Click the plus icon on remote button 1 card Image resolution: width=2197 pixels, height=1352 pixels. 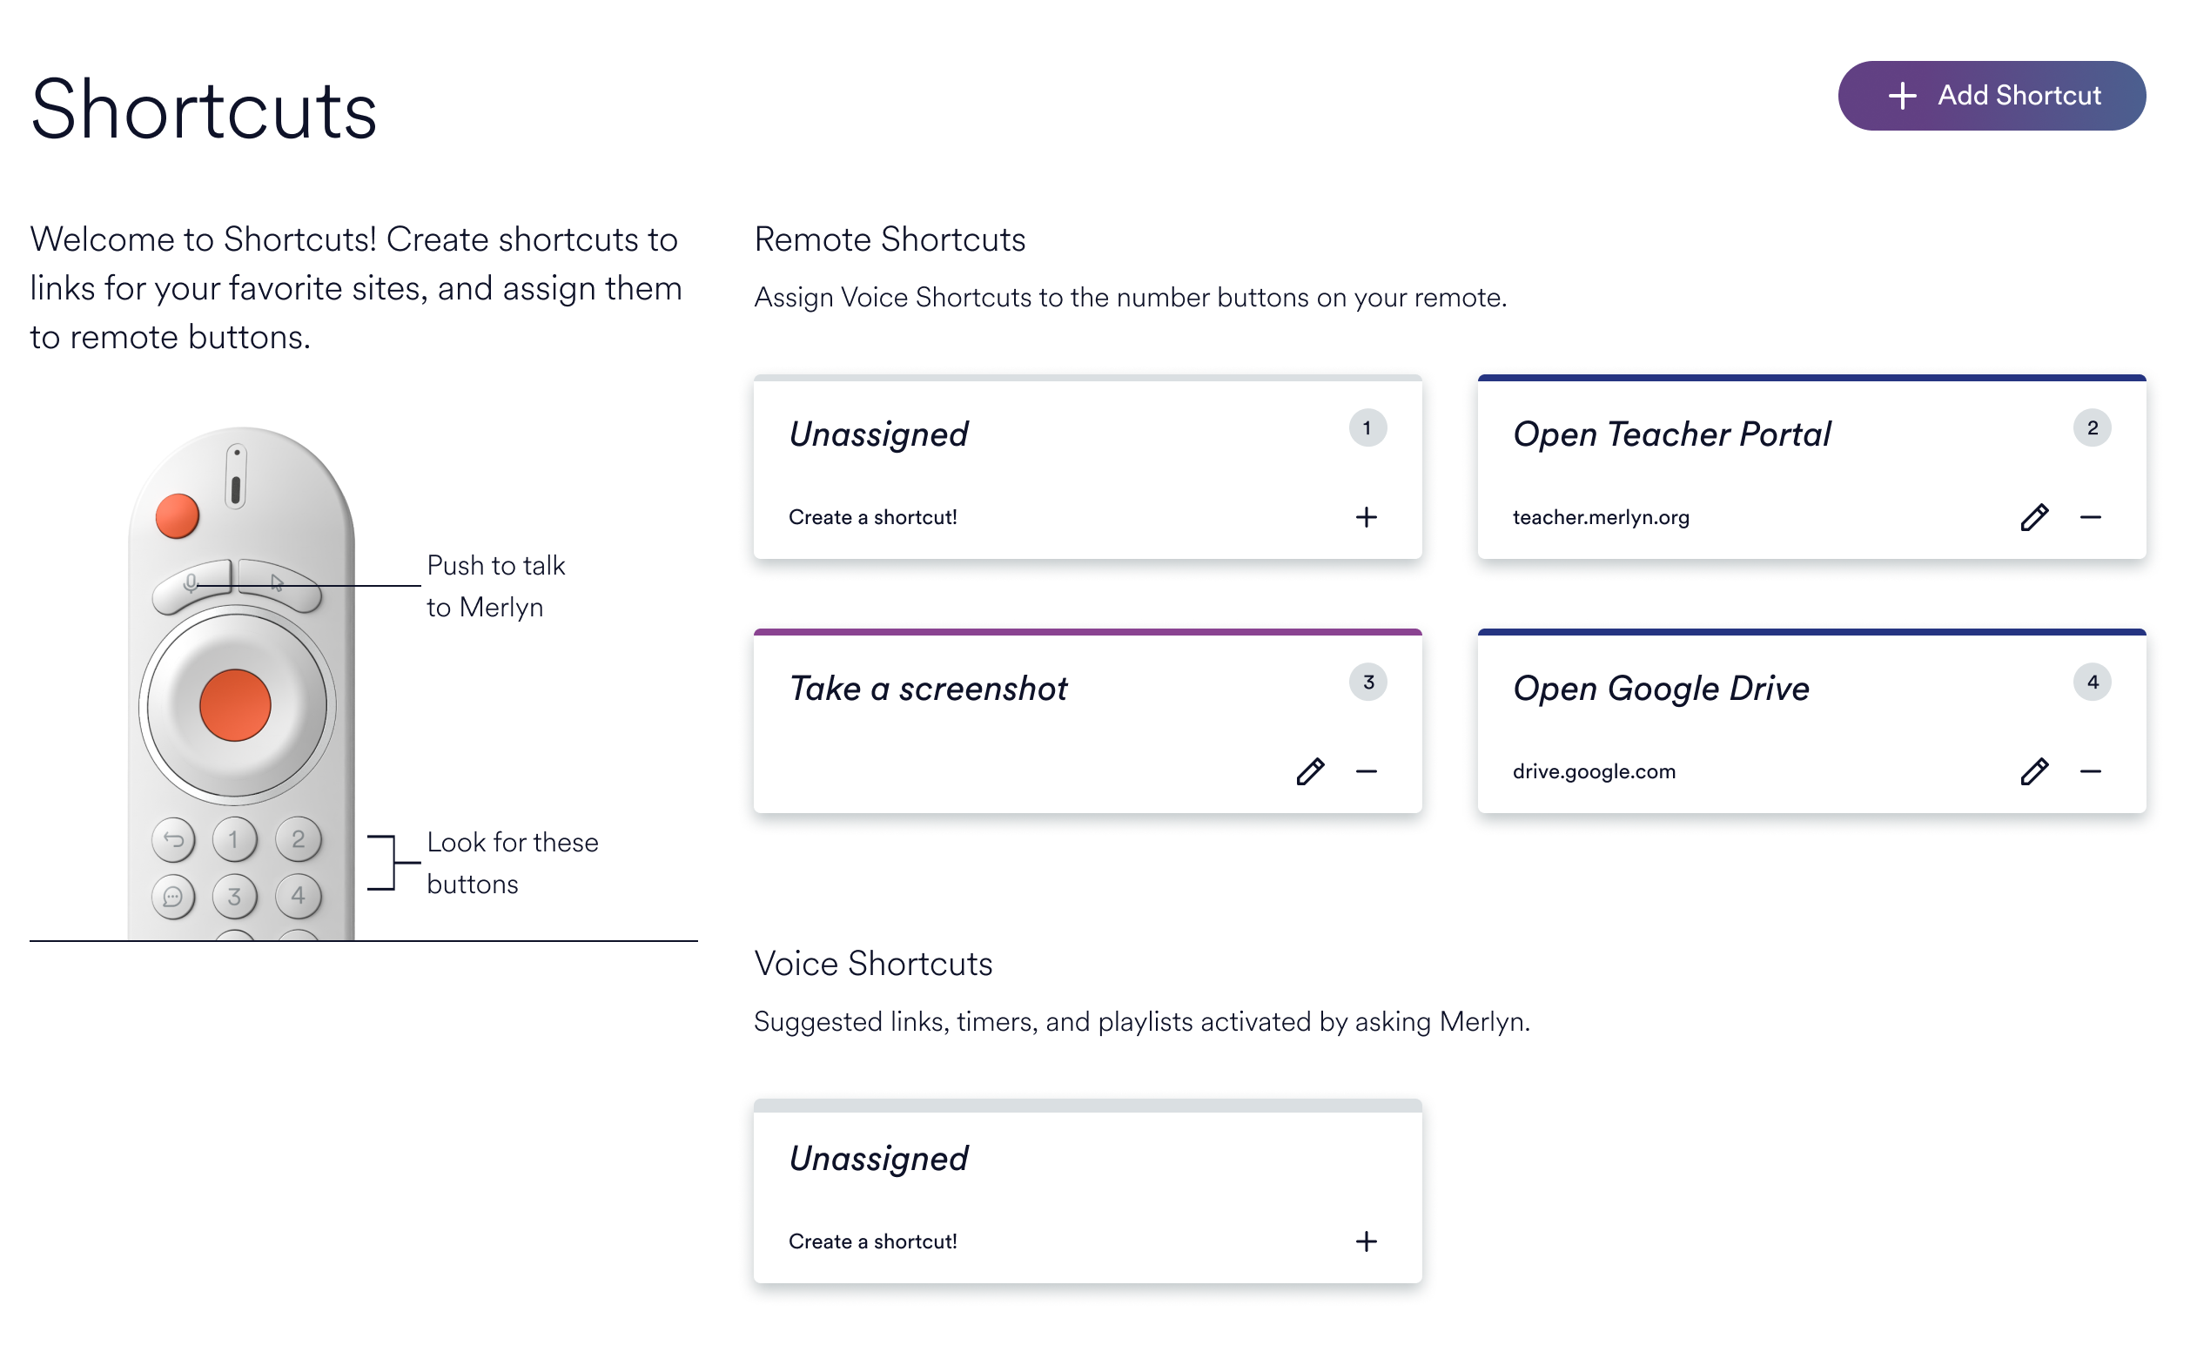[x=1367, y=517]
